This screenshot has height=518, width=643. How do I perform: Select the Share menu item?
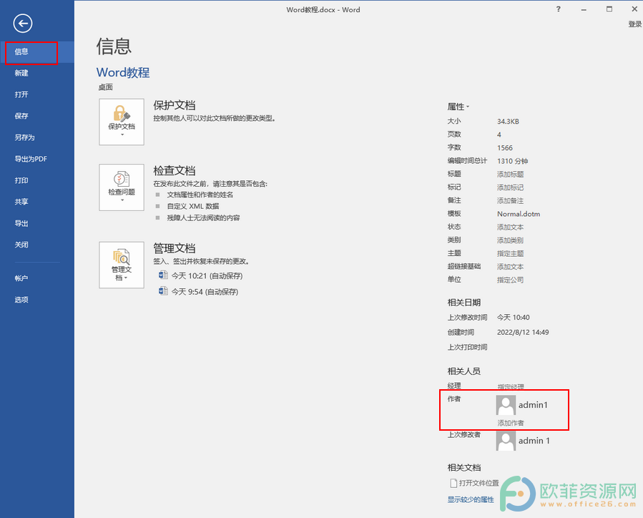tap(37, 202)
